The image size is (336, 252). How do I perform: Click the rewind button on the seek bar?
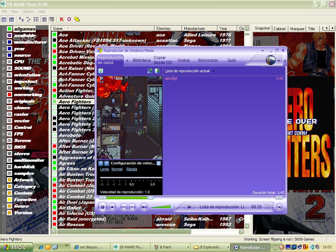pyautogui.click(x=102, y=198)
